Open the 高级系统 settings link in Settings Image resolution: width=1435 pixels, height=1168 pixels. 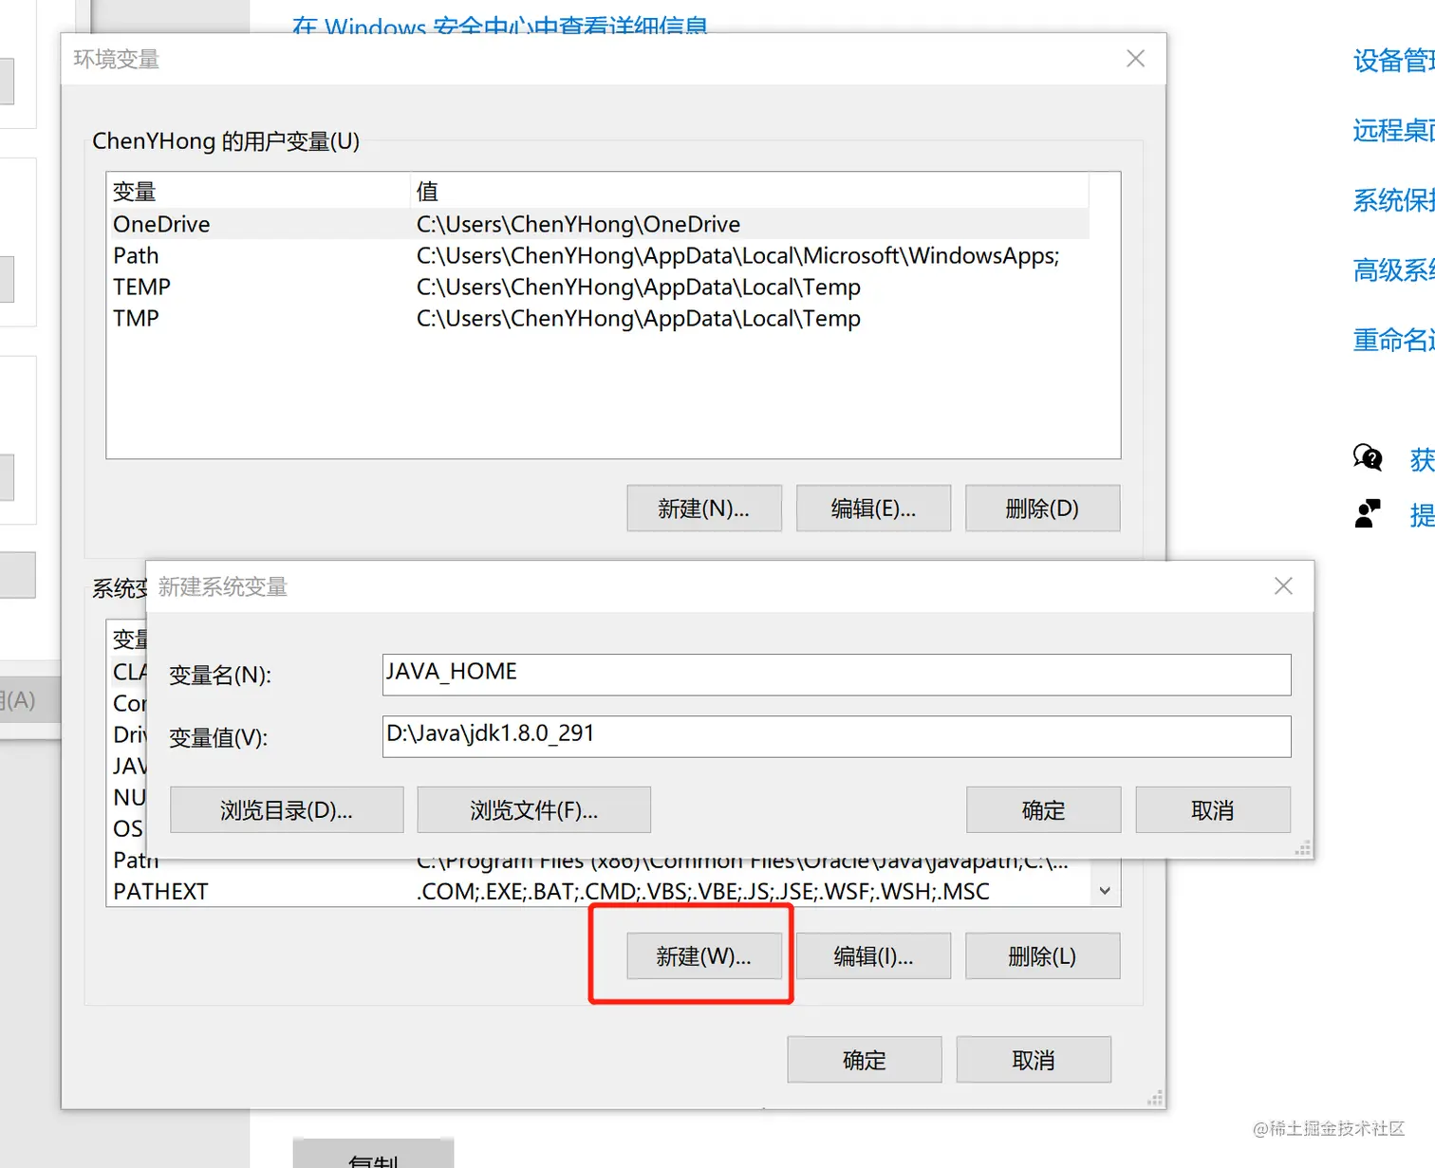point(1393,270)
